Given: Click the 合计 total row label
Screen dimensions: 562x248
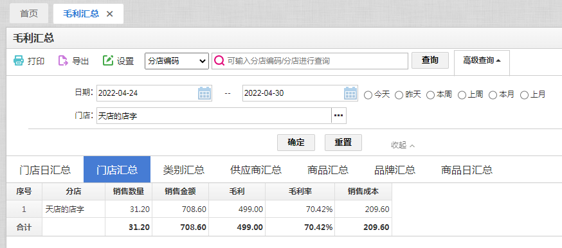Looking at the screenshot, I should [x=24, y=227].
